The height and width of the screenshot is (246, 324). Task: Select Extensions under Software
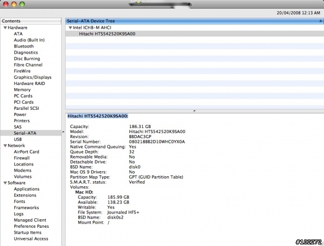[25, 195]
